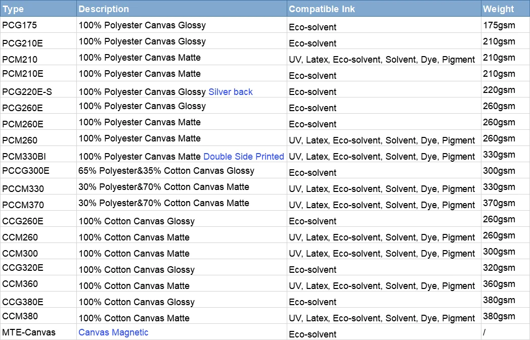530x340 pixels.
Task: Select the CCM360 type cell
Action: [x=20, y=284]
